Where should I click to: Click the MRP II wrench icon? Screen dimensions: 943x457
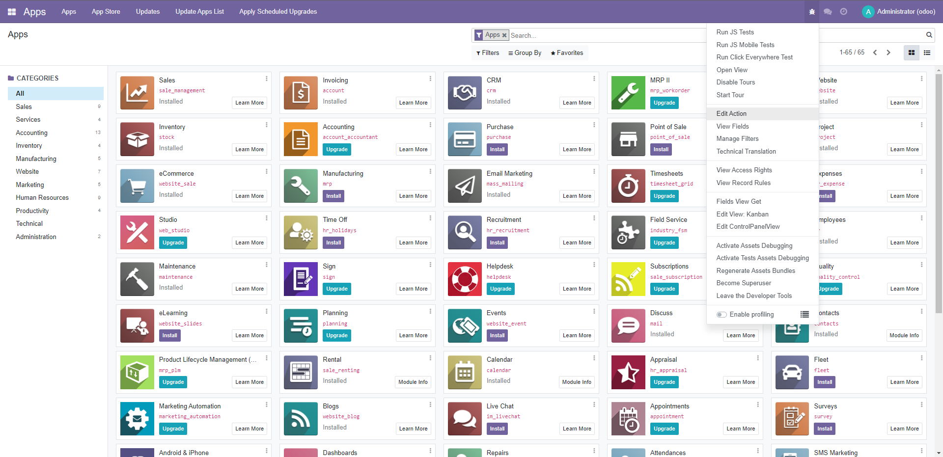[628, 93]
